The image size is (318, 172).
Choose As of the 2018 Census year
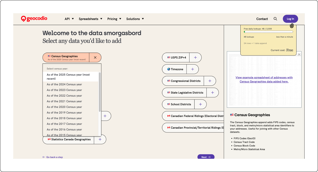coord(70,118)
